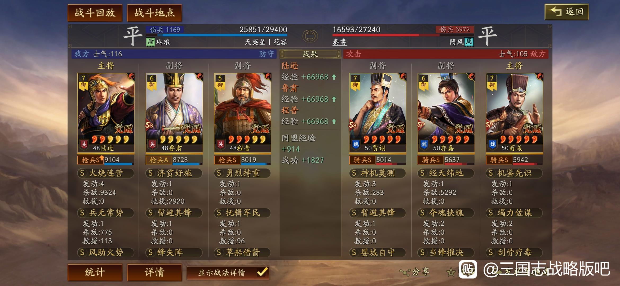Click the 分享 share icon
The height and width of the screenshot is (286, 620).
pos(405,272)
